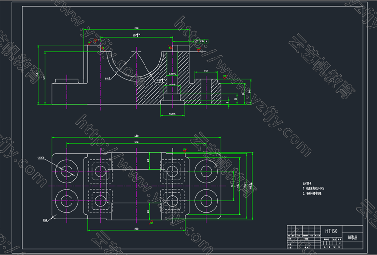Click the 40X40 dimension label
This screenshot has width=377, height=255.
point(172,85)
